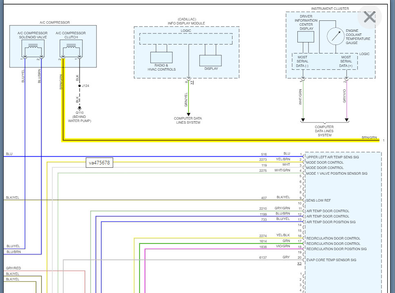Select the INSTRUMENT CLUSTER heading
The width and height of the screenshot is (395, 293).
tap(330, 9)
